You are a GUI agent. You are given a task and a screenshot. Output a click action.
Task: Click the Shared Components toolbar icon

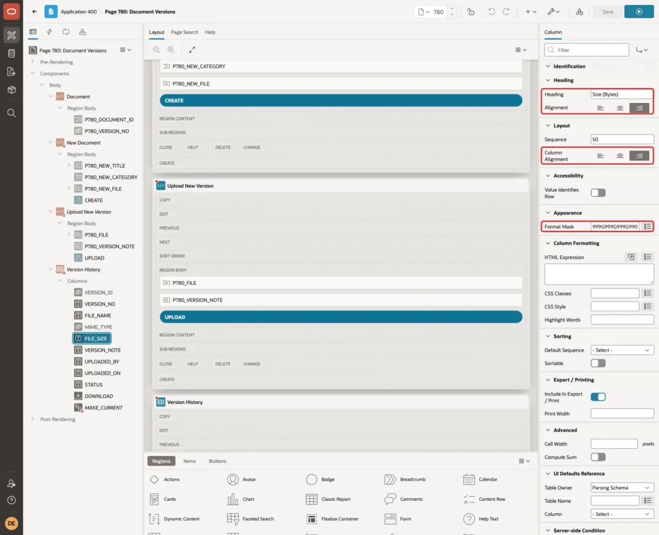click(579, 12)
